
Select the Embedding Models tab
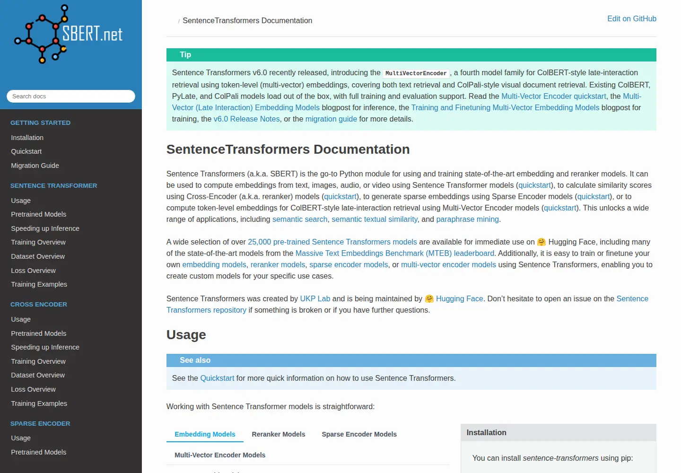point(205,434)
